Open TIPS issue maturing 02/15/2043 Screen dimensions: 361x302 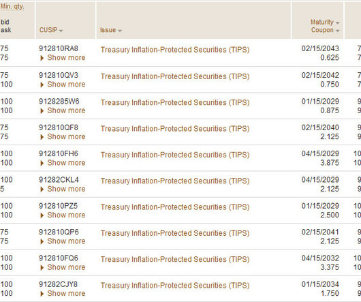point(175,50)
